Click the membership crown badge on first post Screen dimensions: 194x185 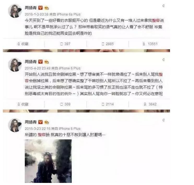(x=47, y=8)
